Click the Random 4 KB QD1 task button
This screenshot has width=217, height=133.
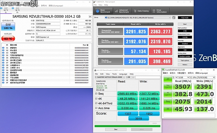110,51
